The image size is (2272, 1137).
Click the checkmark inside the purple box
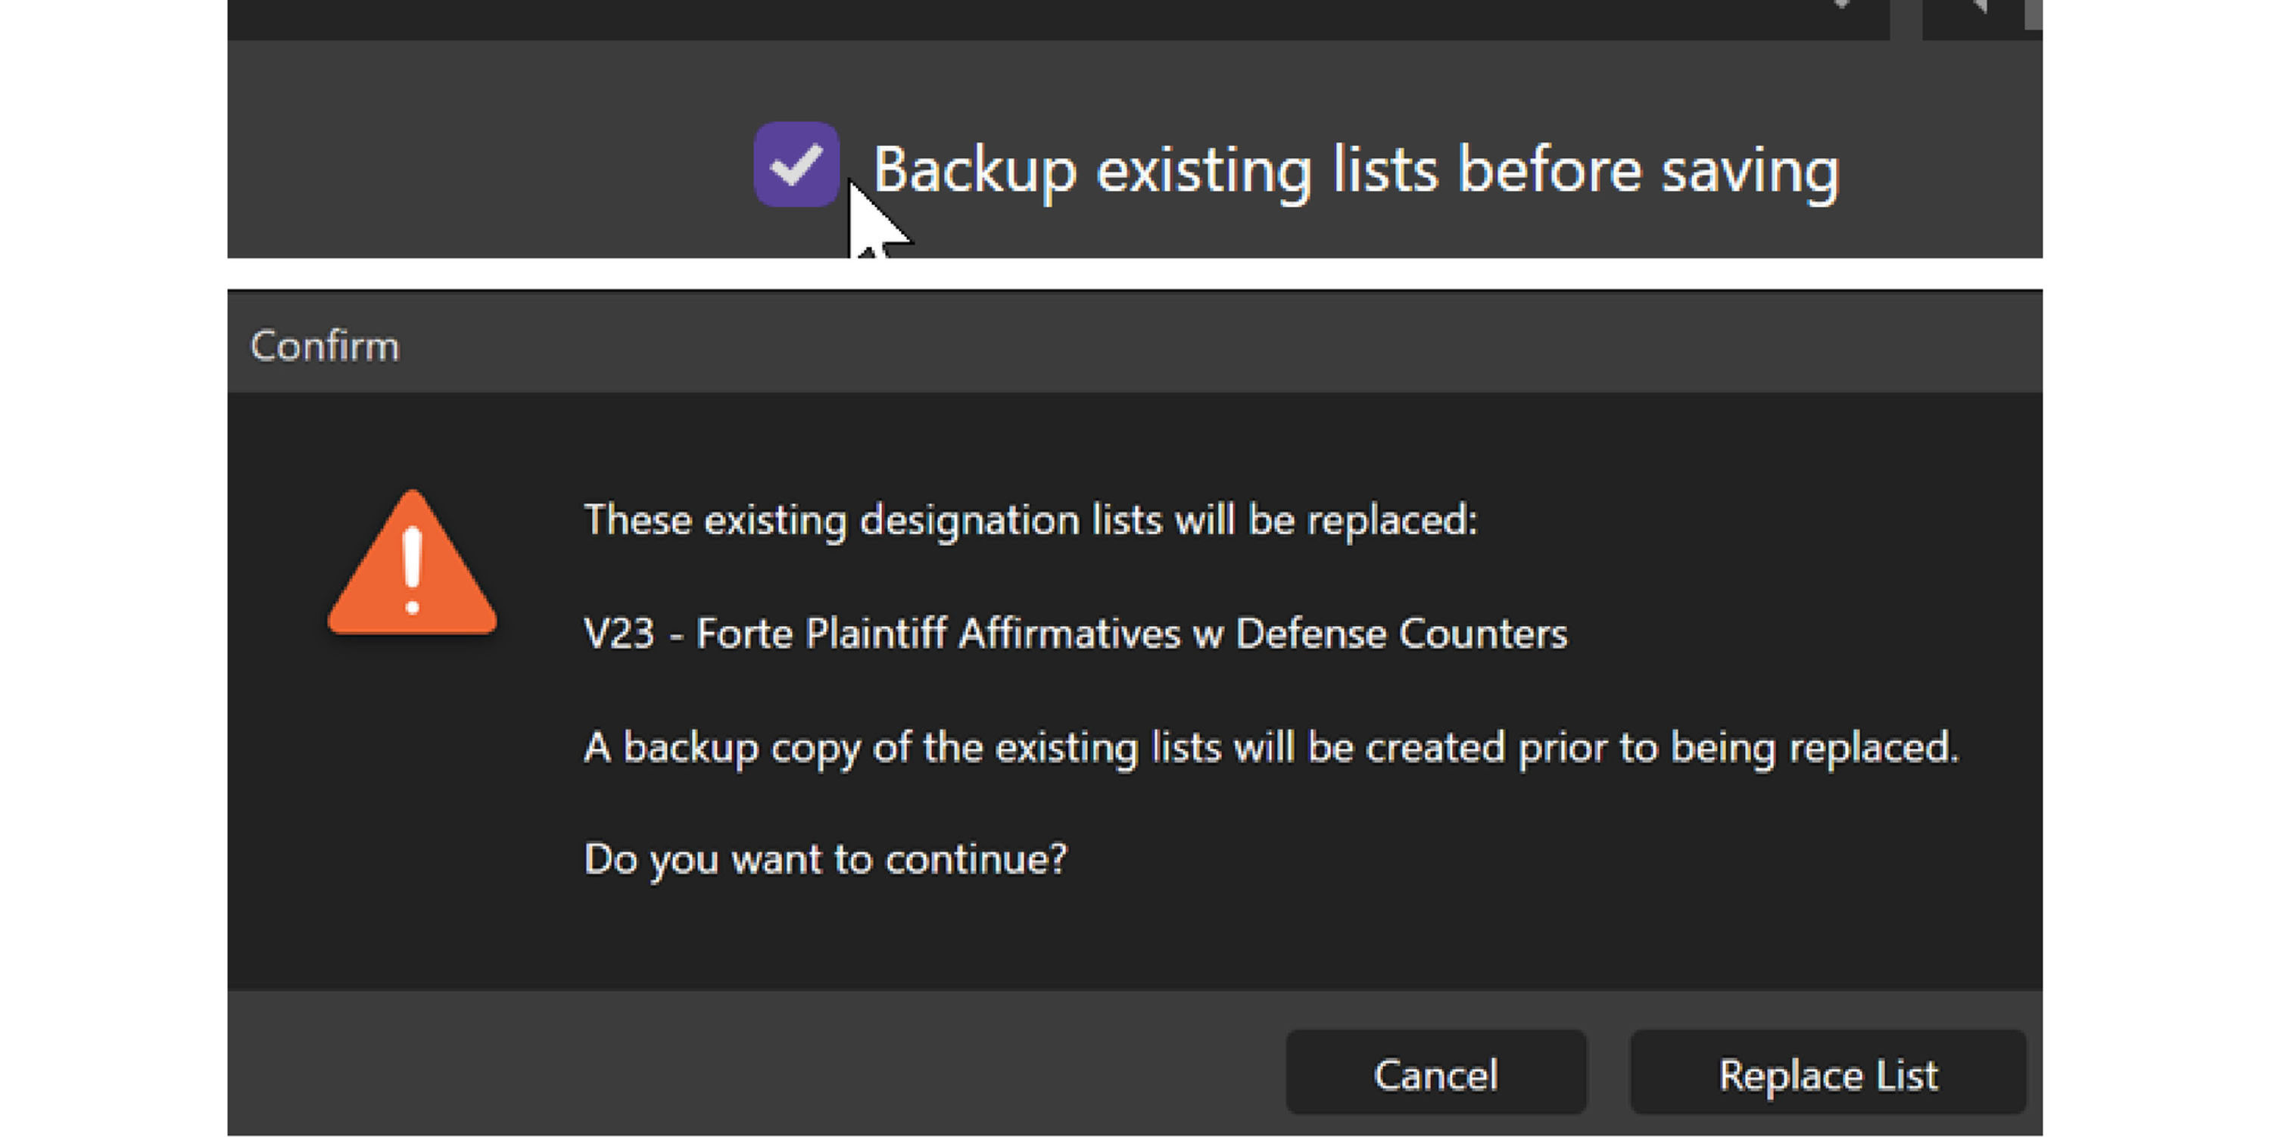pyautogui.click(x=795, y=165)
